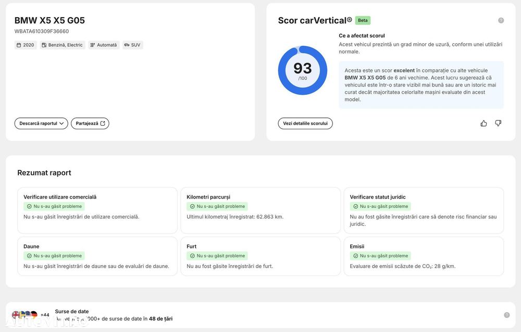Click the +44 countries counter

[45, 315]
